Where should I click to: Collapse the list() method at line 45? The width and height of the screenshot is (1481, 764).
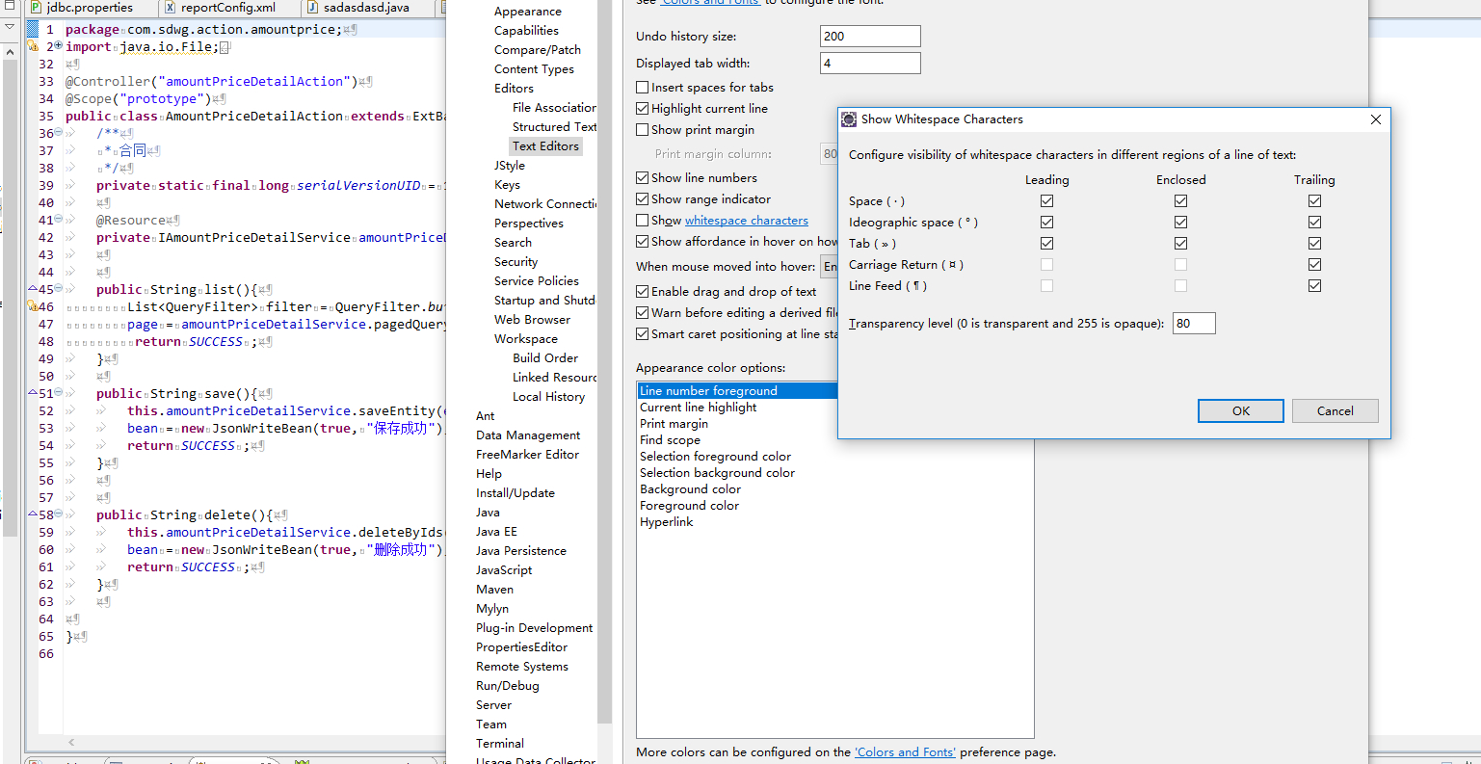(x=58, y=288)
